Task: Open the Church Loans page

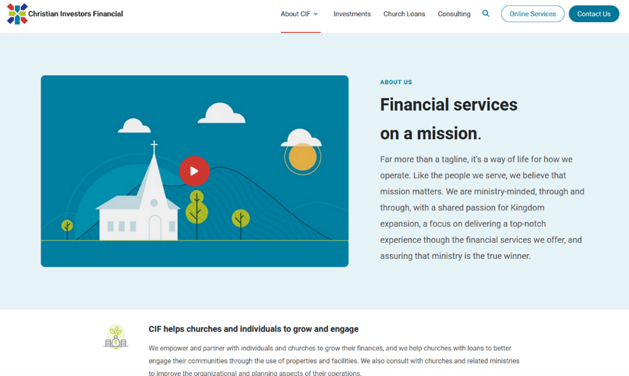Action: coord(404,14)
